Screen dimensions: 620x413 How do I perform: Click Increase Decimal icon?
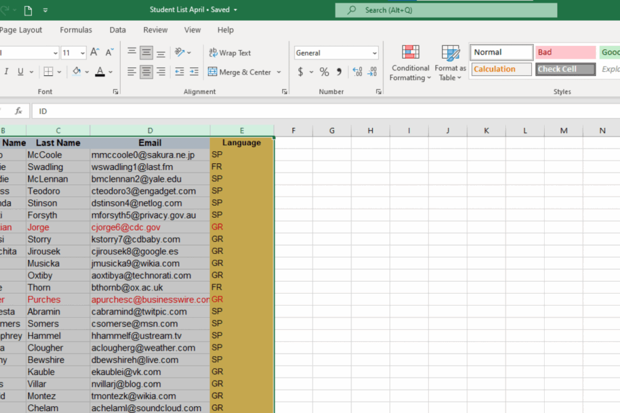[357, 71]
